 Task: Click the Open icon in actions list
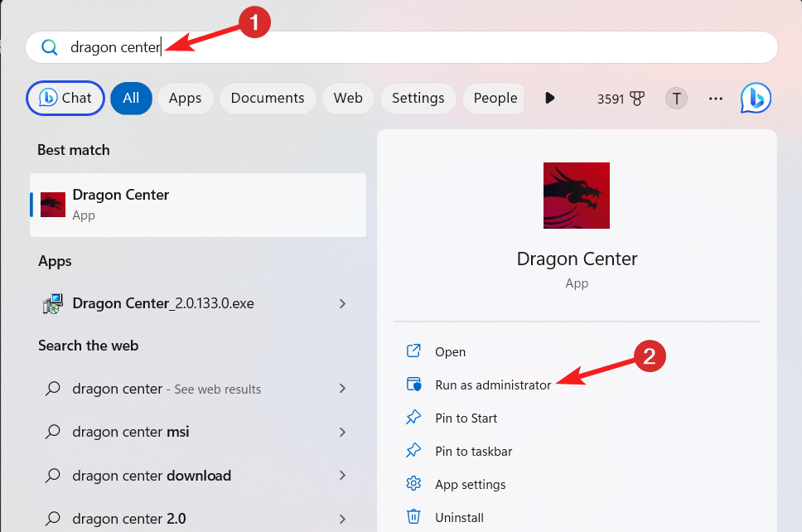point(413,351)
